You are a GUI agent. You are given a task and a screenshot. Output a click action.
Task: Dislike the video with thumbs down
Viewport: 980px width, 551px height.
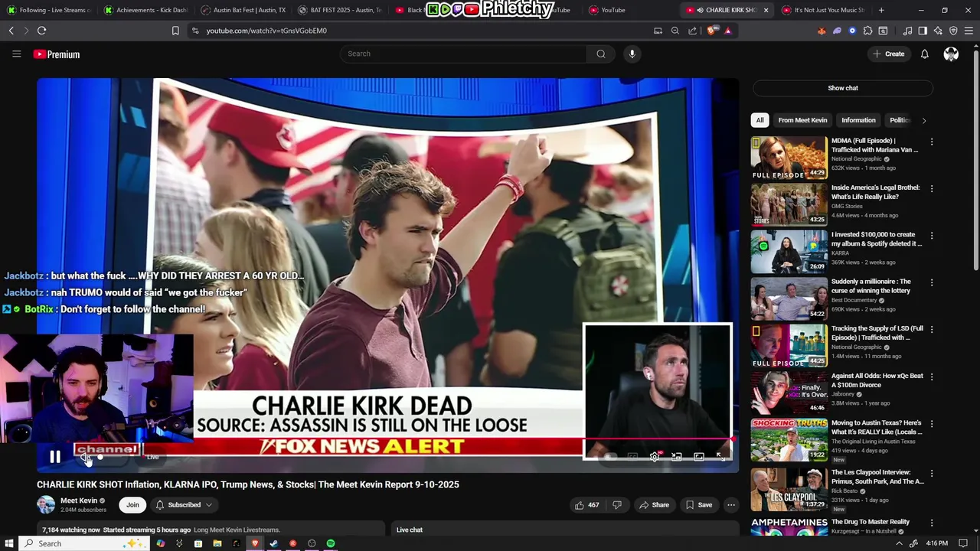tap(616, 505)
